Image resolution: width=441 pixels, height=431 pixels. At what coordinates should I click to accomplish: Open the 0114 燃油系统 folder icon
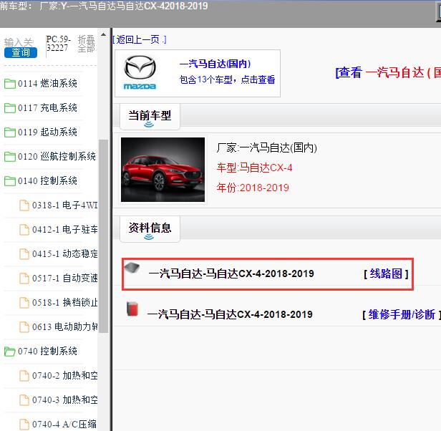pyautogui.click(x=10, y=84)
